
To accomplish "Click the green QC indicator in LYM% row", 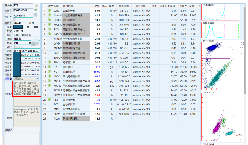I will [49, 20].
